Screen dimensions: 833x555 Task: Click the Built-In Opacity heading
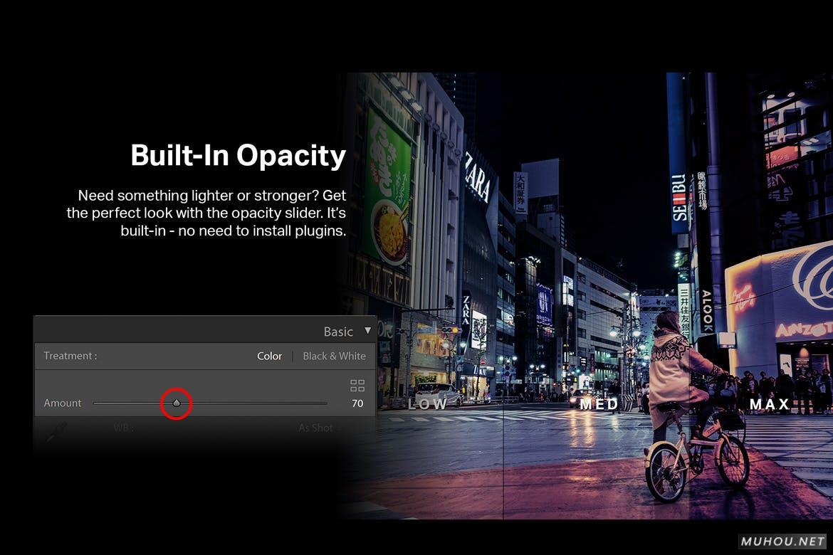pyautogui.click(x=239, y=156)
